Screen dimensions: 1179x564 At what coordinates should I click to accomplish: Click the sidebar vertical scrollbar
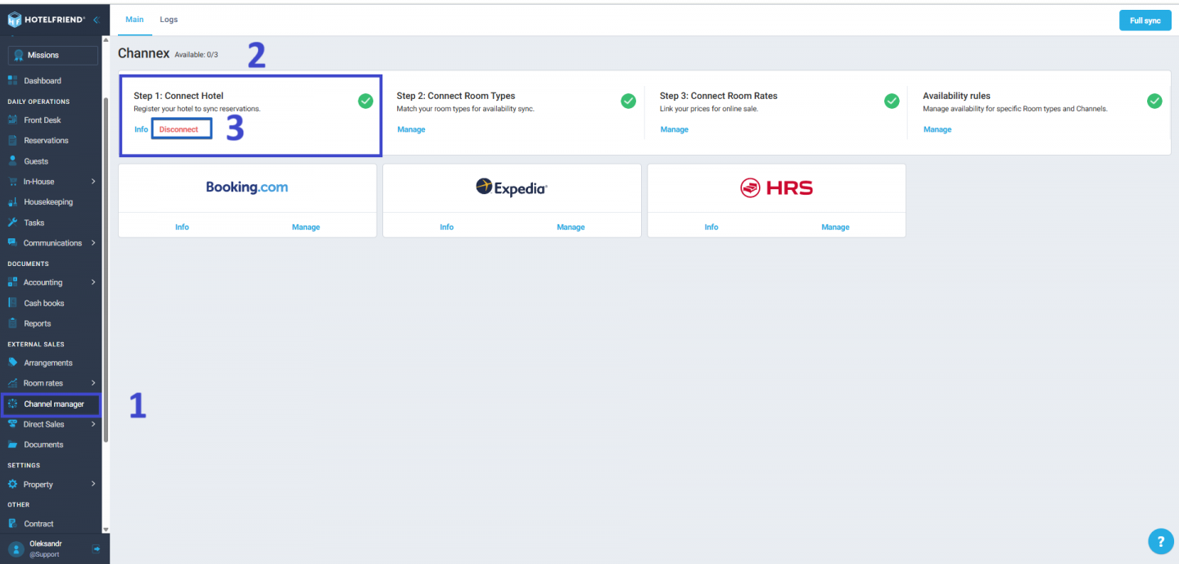pos(106,270)
